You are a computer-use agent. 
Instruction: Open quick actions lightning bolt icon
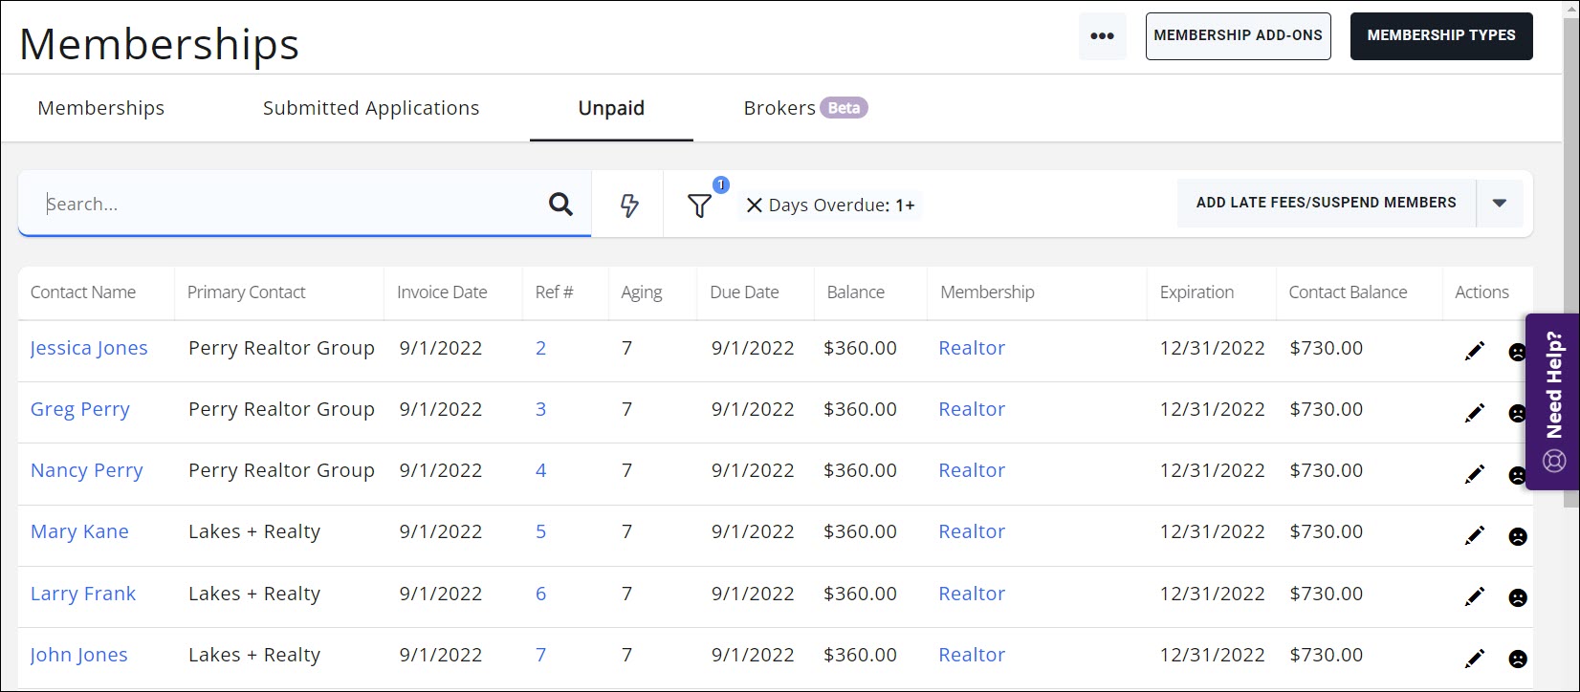628,205
